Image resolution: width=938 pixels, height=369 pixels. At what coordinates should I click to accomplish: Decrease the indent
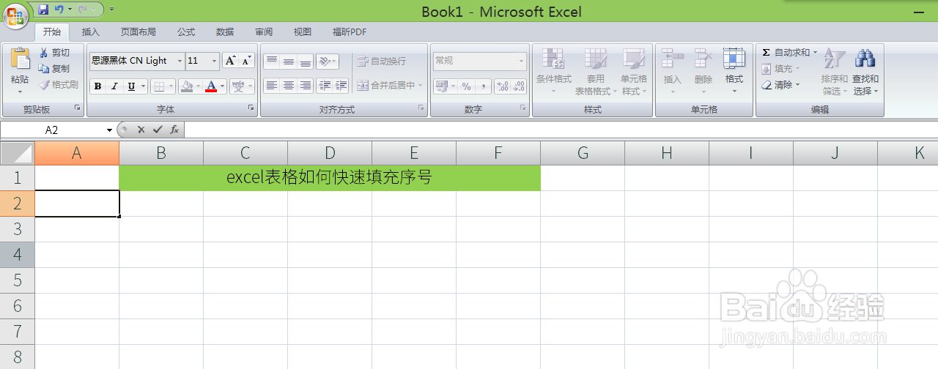pyautogui.click(x=324, y=86)
